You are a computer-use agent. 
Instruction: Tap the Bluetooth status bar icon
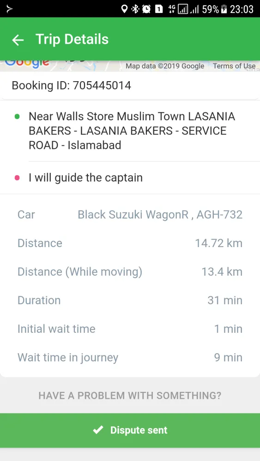[x=135, y=9]
